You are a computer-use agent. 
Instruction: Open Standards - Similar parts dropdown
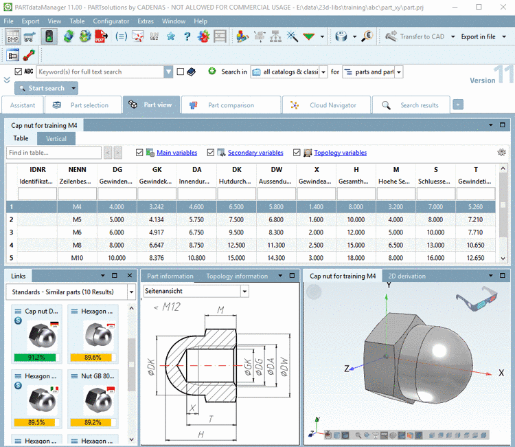[130, 292]
